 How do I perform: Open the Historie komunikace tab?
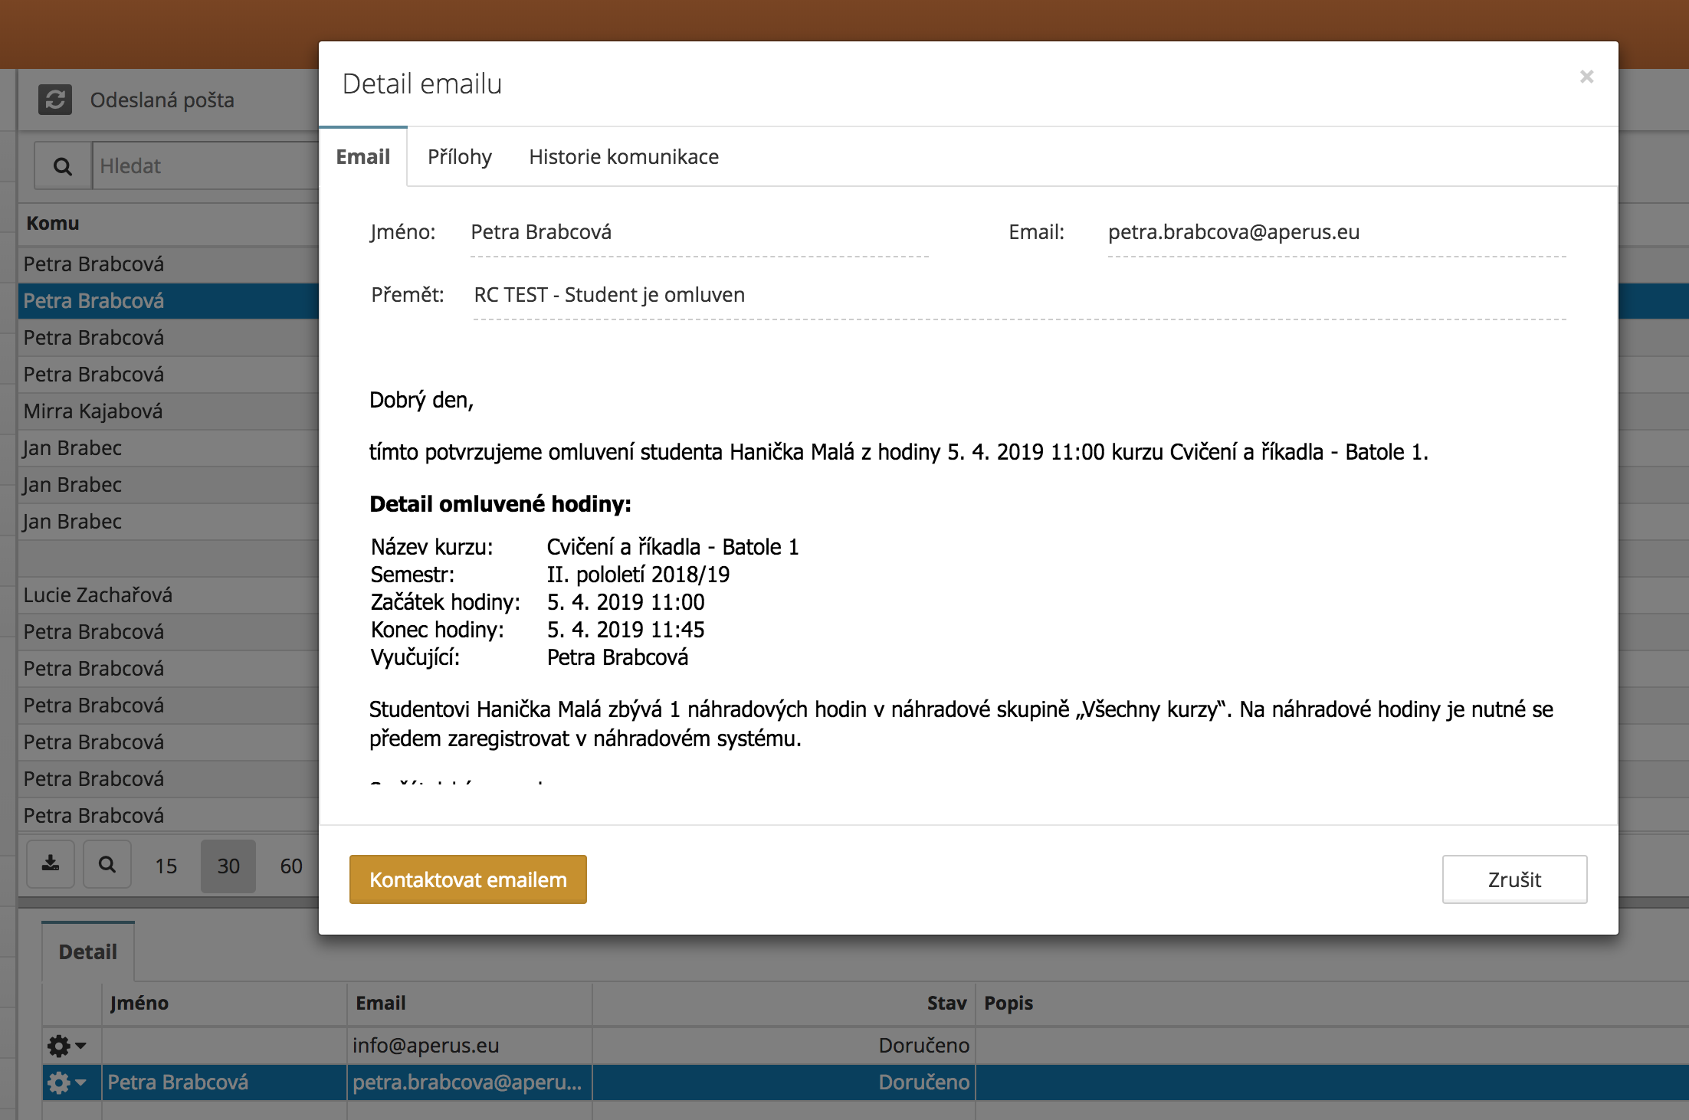click(623, 157)
